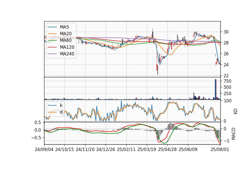
Task: Click the k legend label in KD panel
Action: tap(61, 105)
